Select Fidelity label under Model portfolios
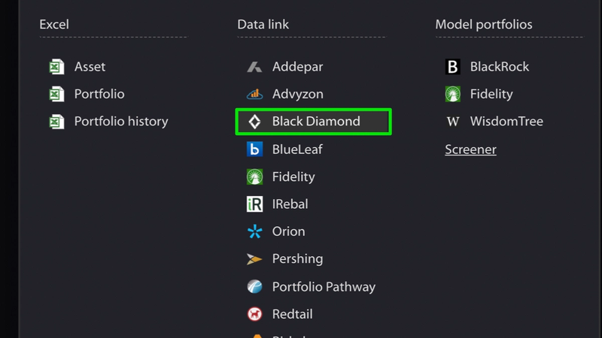 point(491,94)
